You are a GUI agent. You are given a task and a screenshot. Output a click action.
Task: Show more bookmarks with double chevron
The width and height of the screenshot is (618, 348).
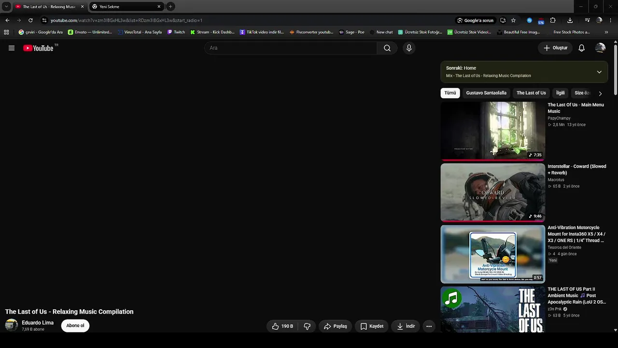pyautogui.click(x=607, y=32)
